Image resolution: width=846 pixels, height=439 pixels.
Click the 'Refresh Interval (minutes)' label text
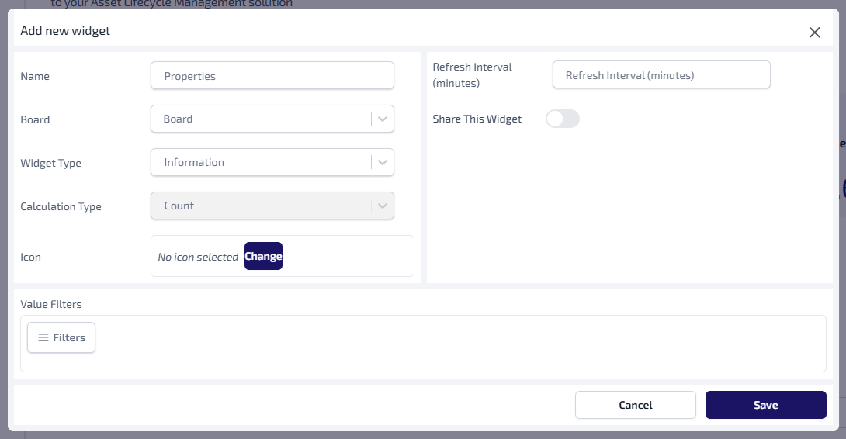472,74
